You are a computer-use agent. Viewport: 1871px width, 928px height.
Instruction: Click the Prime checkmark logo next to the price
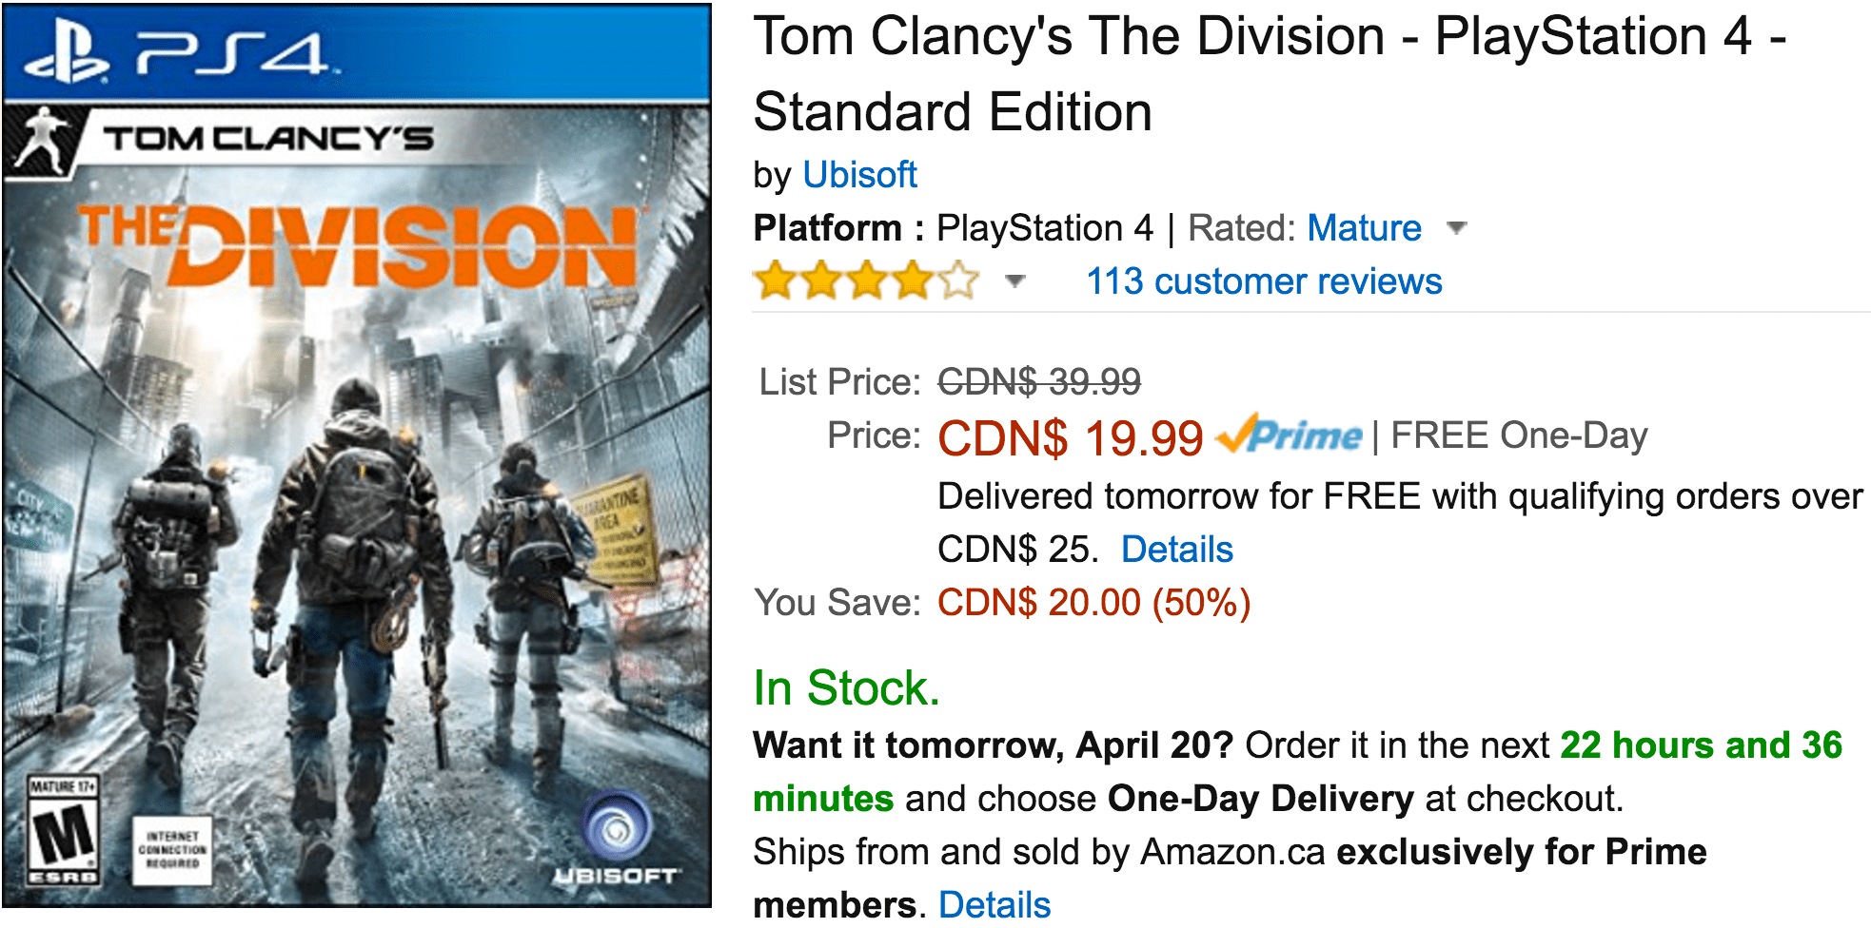click(1290, 435)
